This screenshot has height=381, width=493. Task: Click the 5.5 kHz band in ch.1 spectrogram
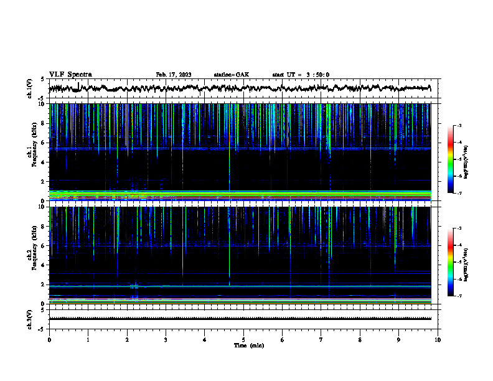240,148
